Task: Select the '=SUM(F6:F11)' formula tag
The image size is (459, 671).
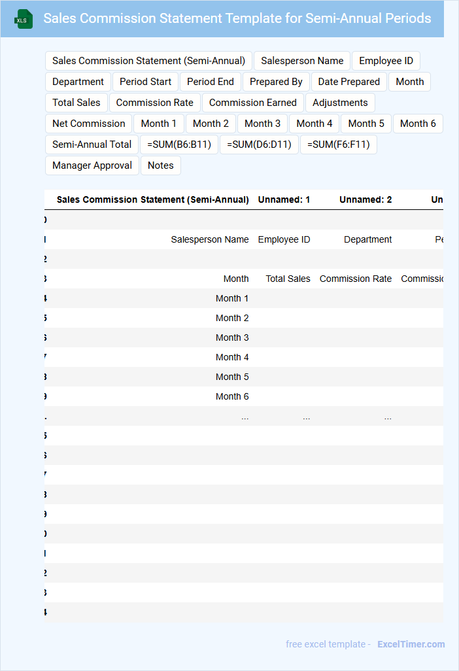Action: coord(339,145)
